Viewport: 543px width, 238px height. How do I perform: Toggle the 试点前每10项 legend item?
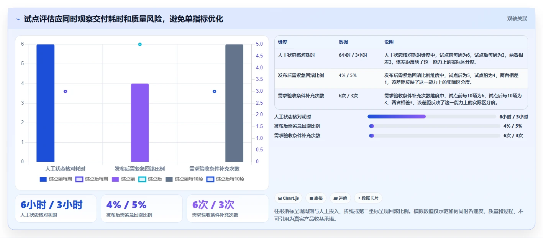(184, 179)
